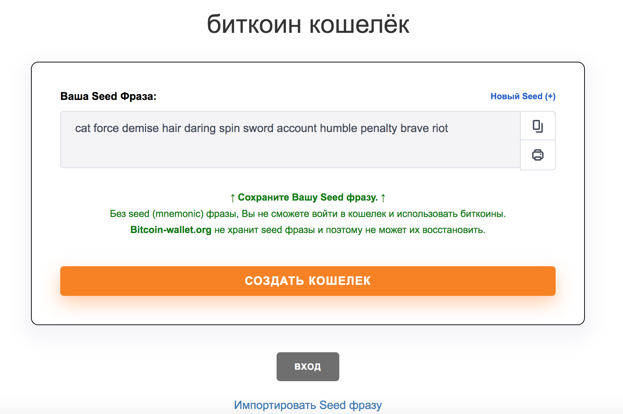This screenshot has height=414, width=623.
Task: Click the Сохраните Вашу Seed фразу notice
Action: (308, 197)
